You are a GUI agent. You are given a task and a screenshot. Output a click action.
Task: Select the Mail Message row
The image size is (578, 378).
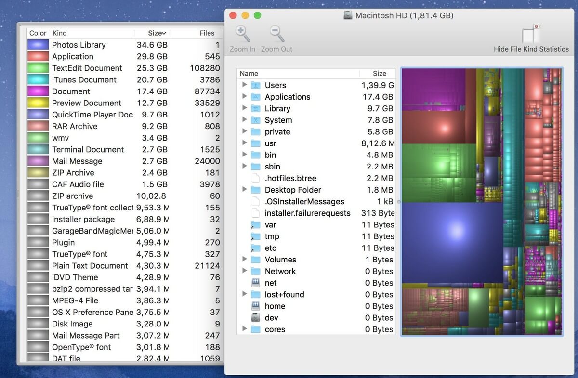click(125, 161)
